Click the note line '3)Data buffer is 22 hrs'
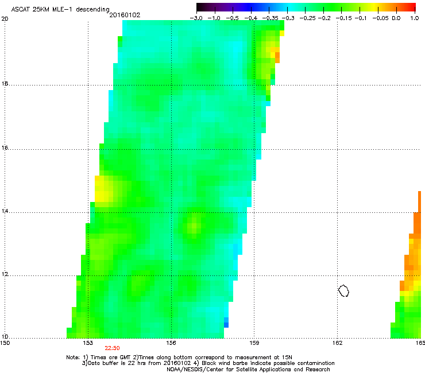 [x=208, y=363]
